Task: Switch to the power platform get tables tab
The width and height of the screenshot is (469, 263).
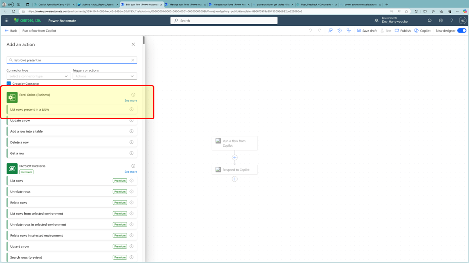Action: tap(273, 4)
